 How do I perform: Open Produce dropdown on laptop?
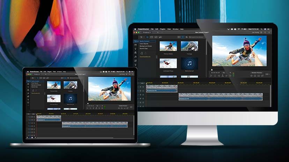tap(37, 74)
